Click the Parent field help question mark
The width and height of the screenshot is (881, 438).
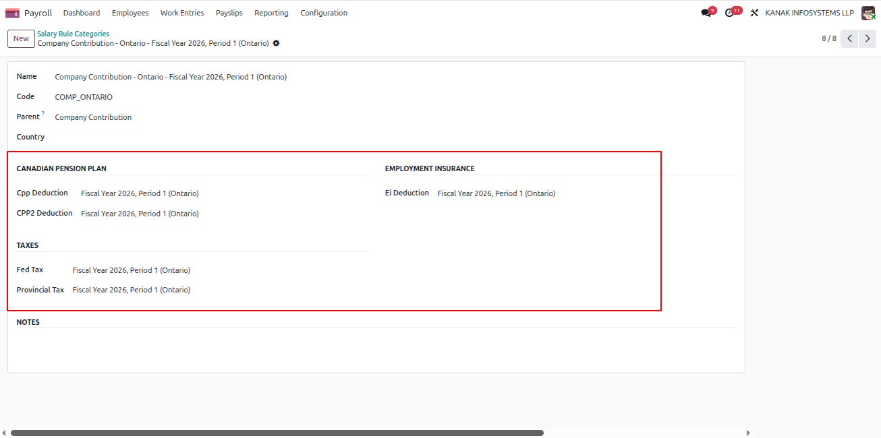pyautogui.click(x=43, y=114)
